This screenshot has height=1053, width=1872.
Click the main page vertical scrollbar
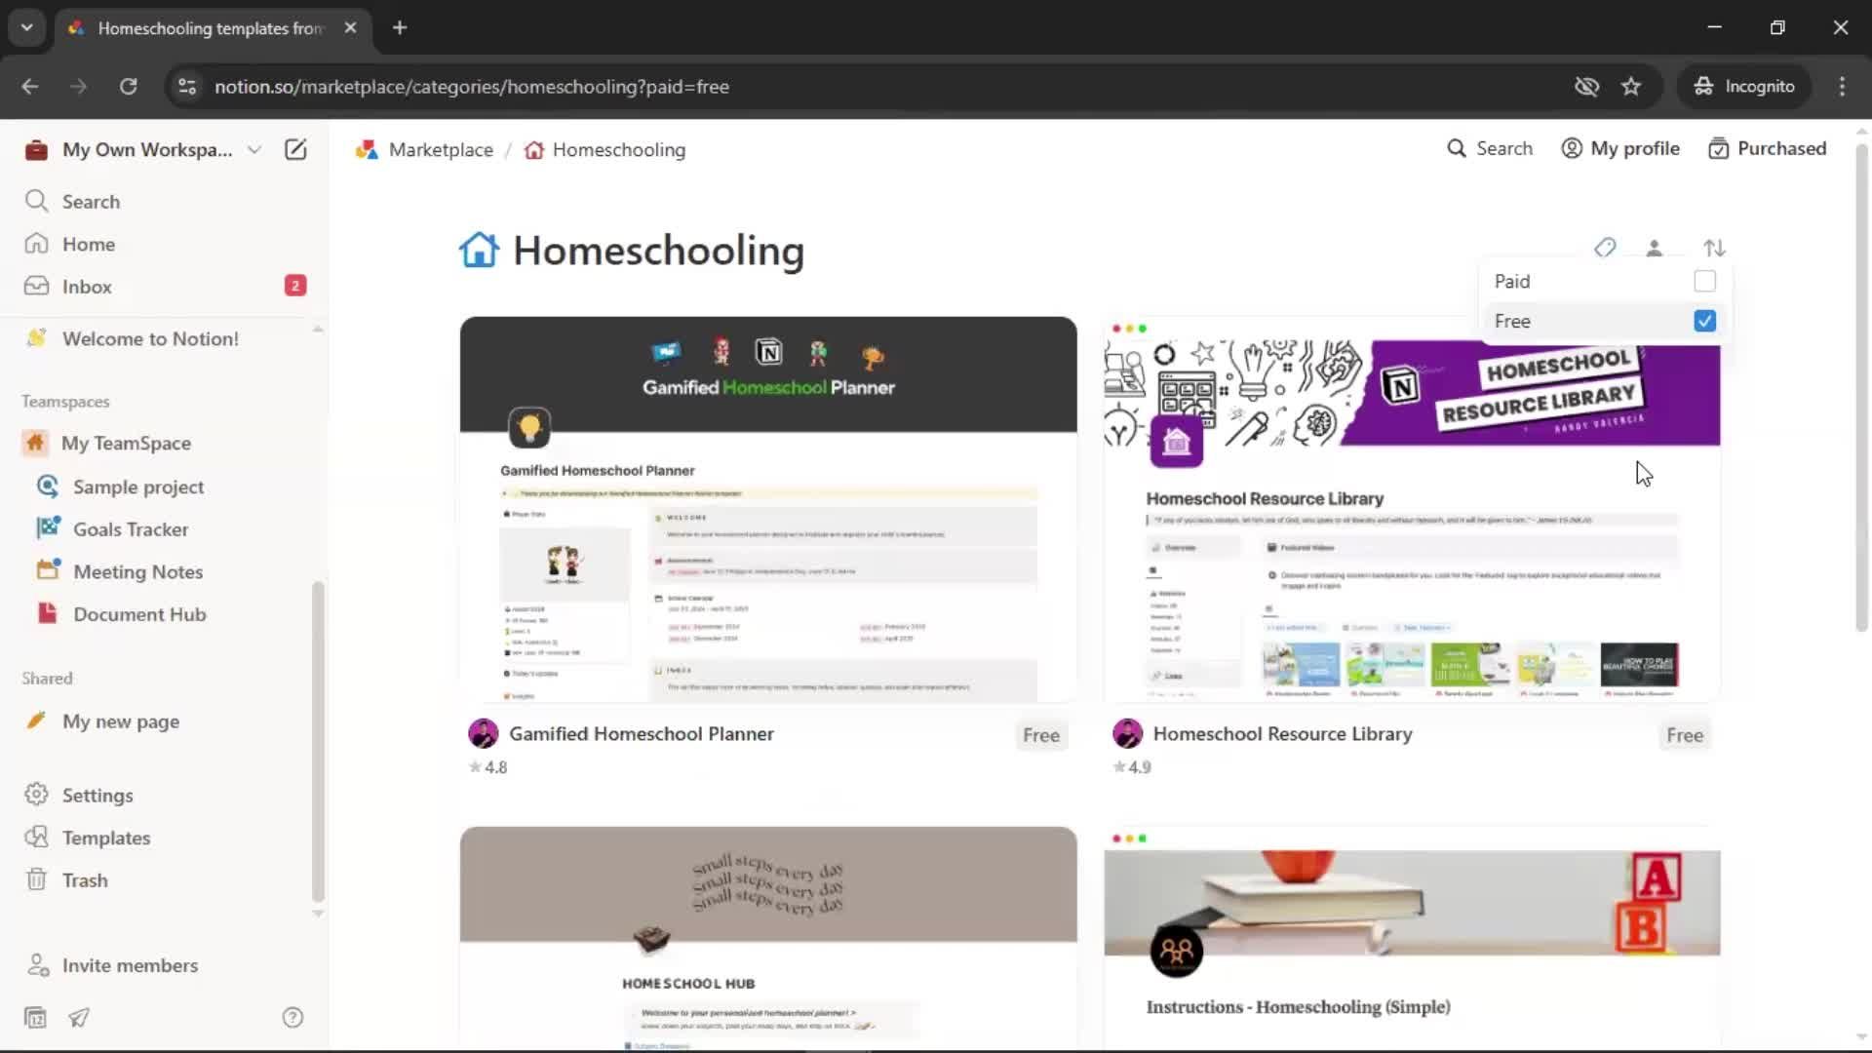(1861, 386)
